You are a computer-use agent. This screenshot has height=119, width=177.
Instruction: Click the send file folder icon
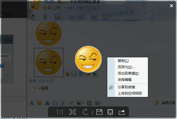coord(58,16)
